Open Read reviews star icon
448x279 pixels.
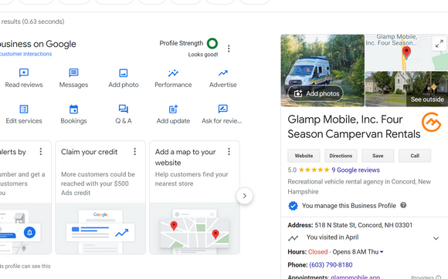24,72
